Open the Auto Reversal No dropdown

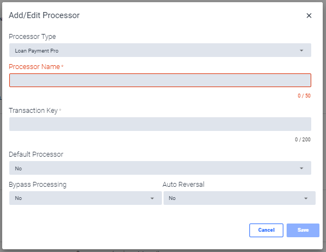(x=240, y=198)
